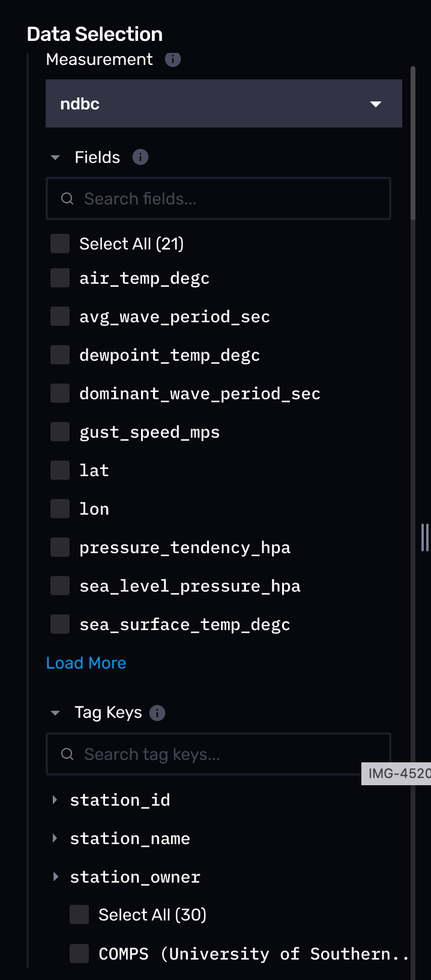
Task: Collapse the station_owner tag key
Action: [55, 877]
